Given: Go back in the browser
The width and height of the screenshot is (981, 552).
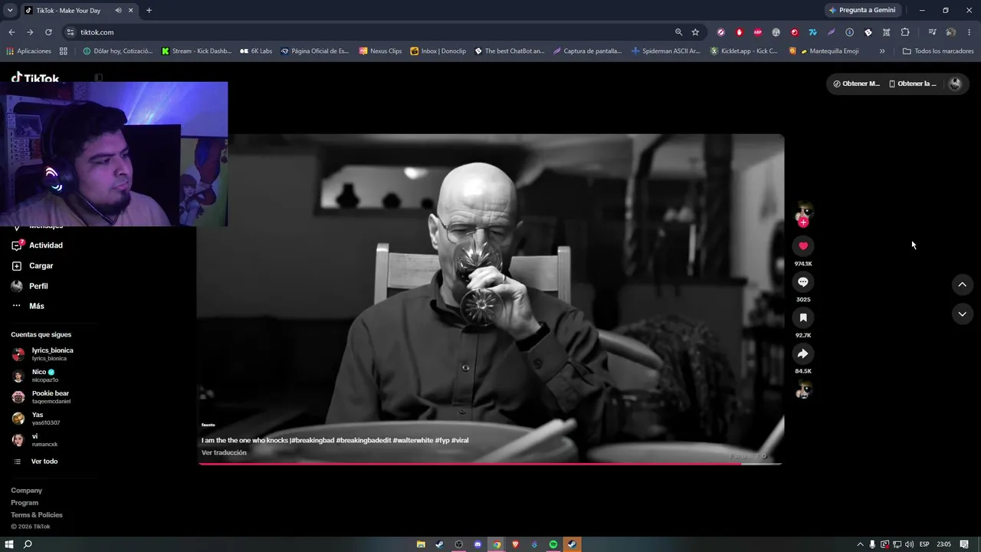Looking at the screenshot, I should [11, 32].
